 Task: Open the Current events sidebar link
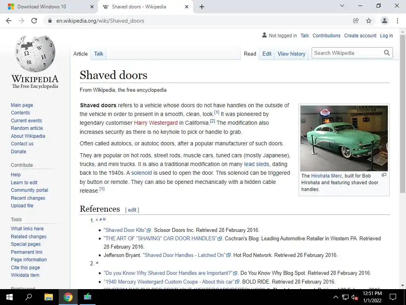click(x=26, y=121)
